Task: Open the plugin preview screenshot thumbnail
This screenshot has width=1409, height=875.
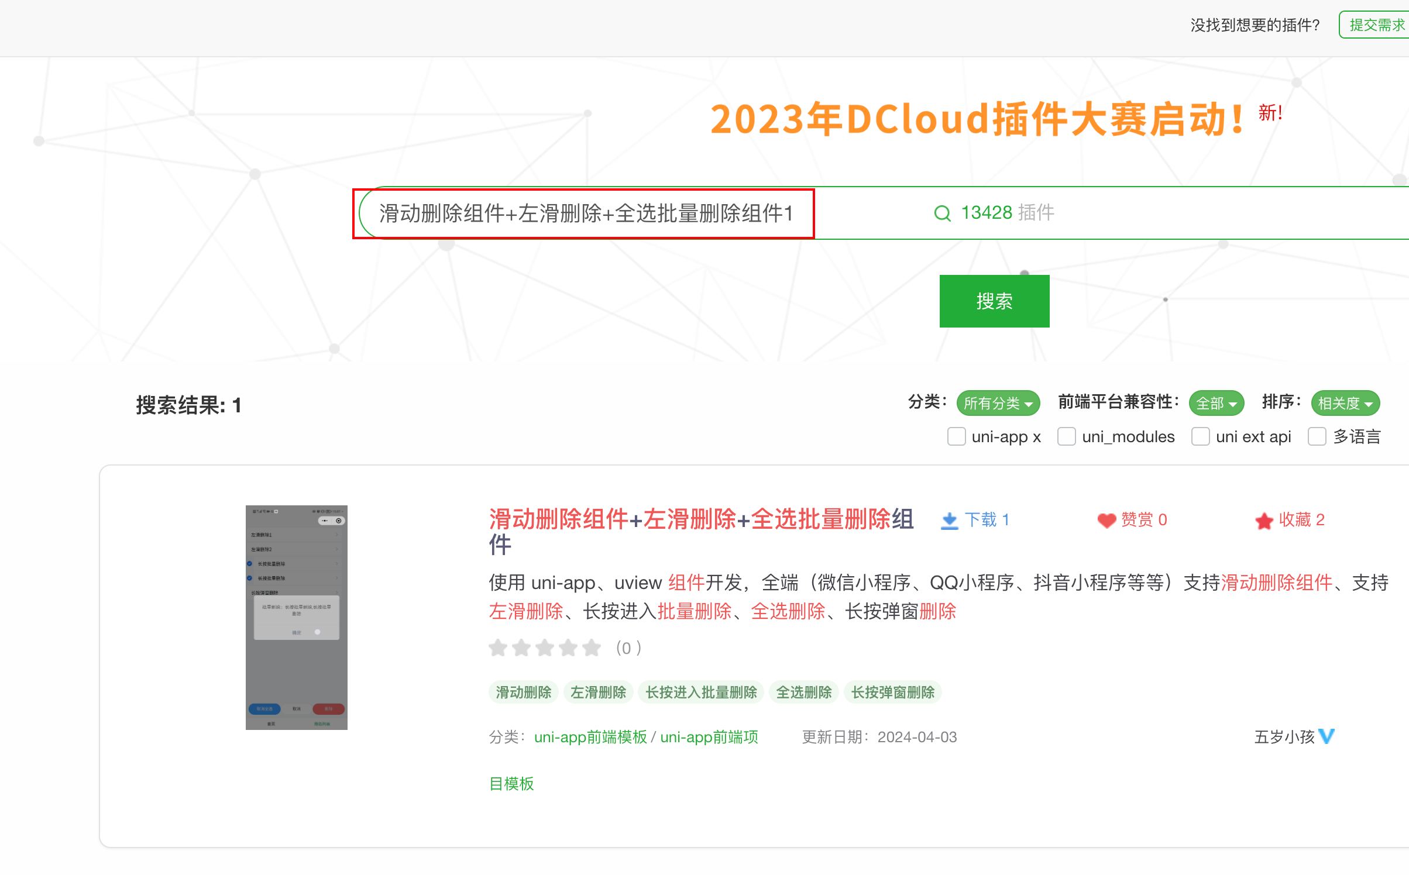Action: [296, 617]
